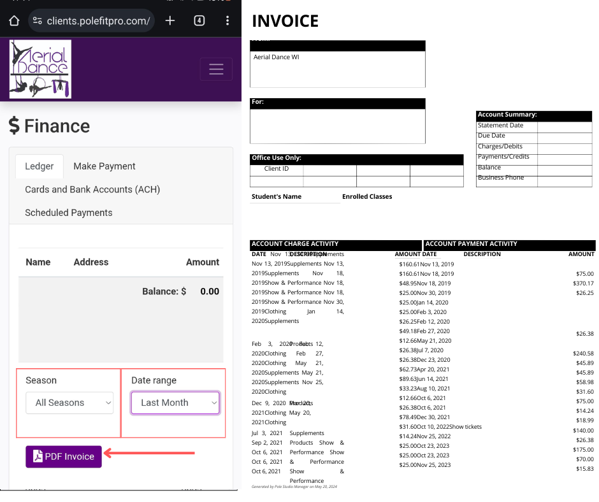Open the Make Payment tab
Viewport: 599px width, 502px height.
(x=105, y=166)
